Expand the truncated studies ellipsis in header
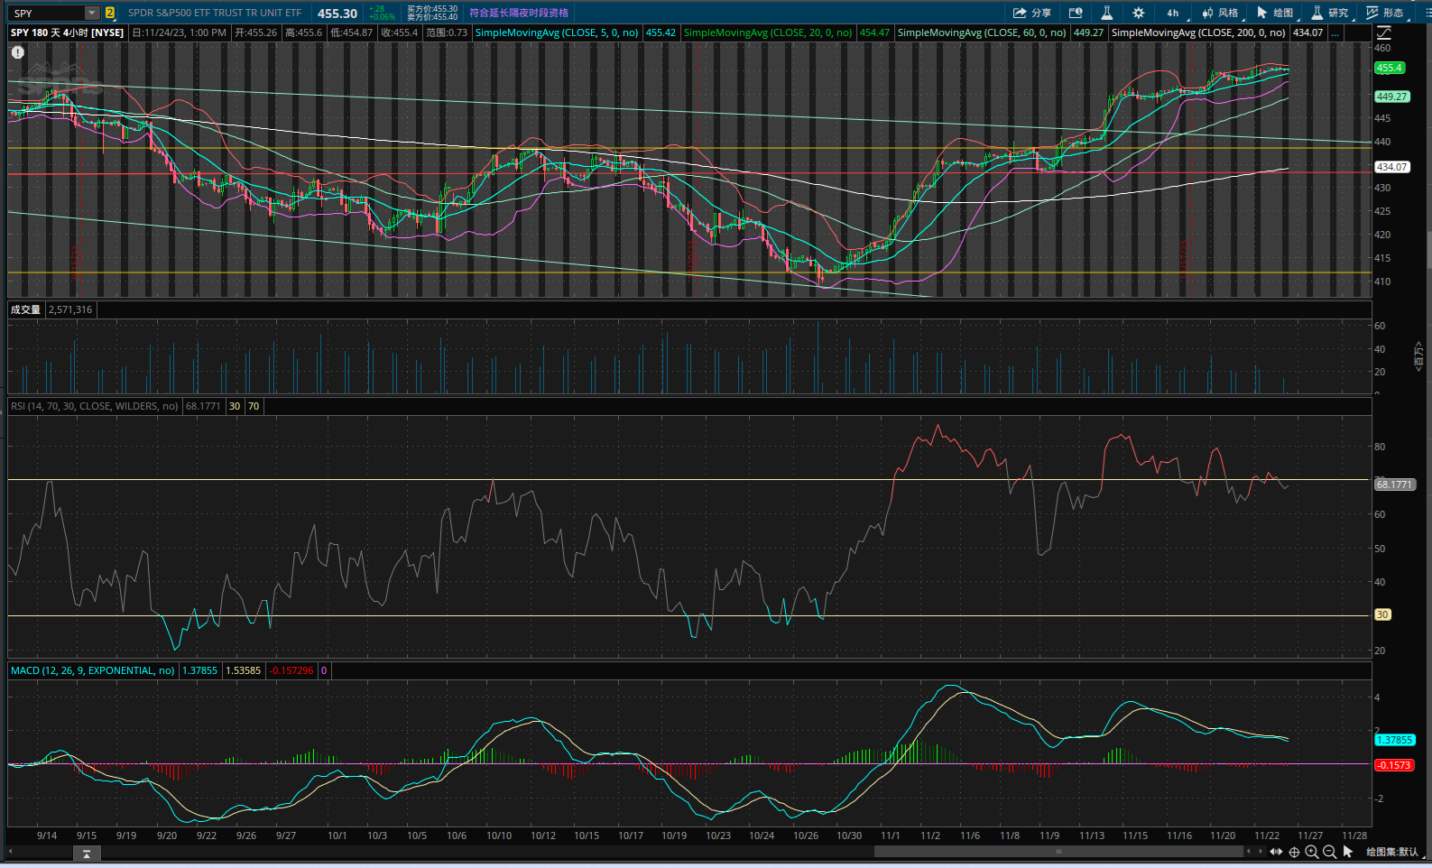This screenshot has width=1432, height=868. pyautogui.click(x=1335, y=32)
